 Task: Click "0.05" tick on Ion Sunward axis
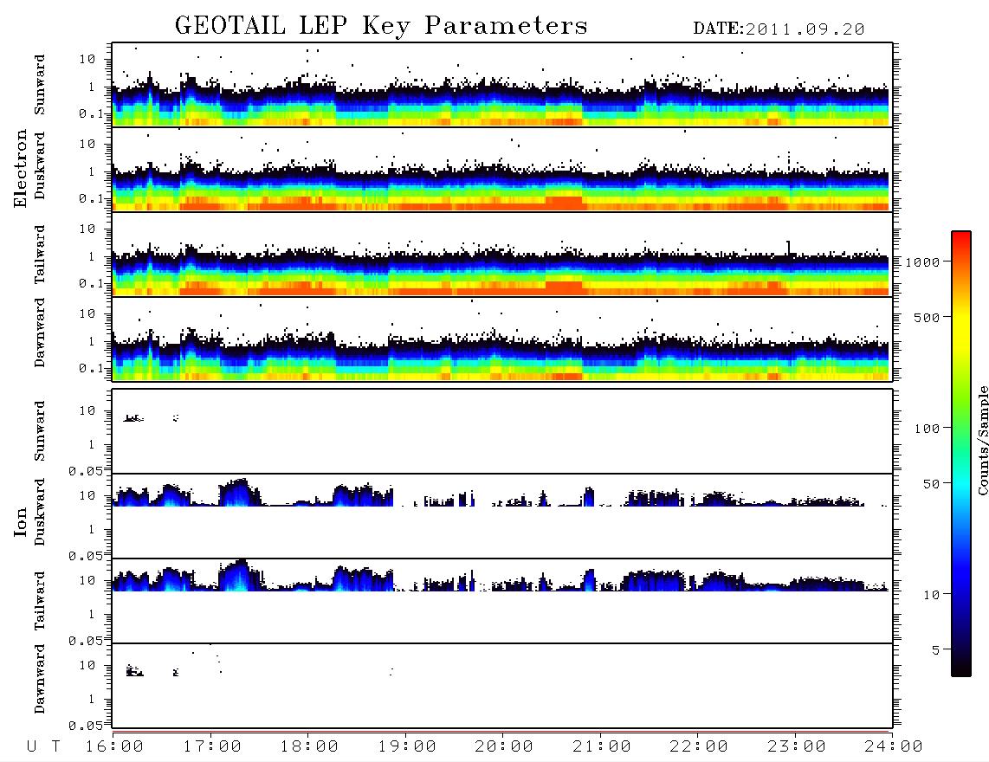pyautogui.click(x=86, y=471)
